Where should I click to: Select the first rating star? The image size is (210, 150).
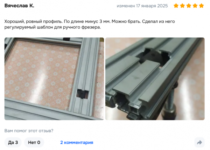pos(176,6)
